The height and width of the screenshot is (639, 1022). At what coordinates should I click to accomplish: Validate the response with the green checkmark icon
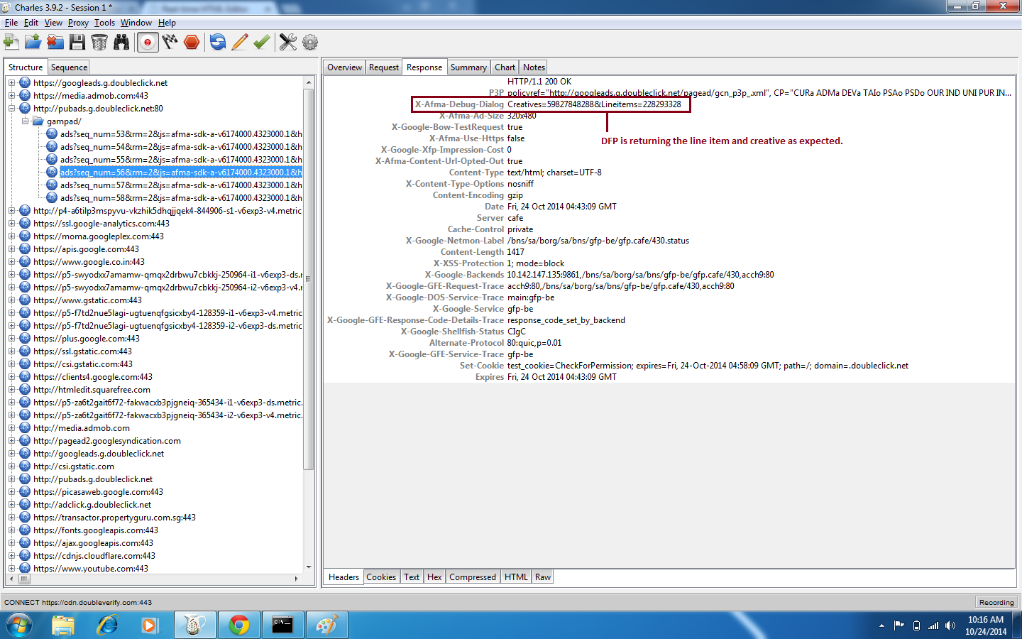[262, 42]
